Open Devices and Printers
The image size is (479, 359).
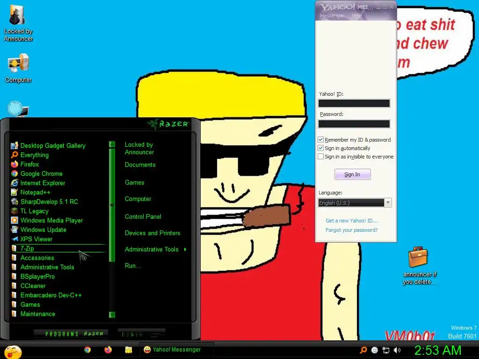click(x=152, y=233)
